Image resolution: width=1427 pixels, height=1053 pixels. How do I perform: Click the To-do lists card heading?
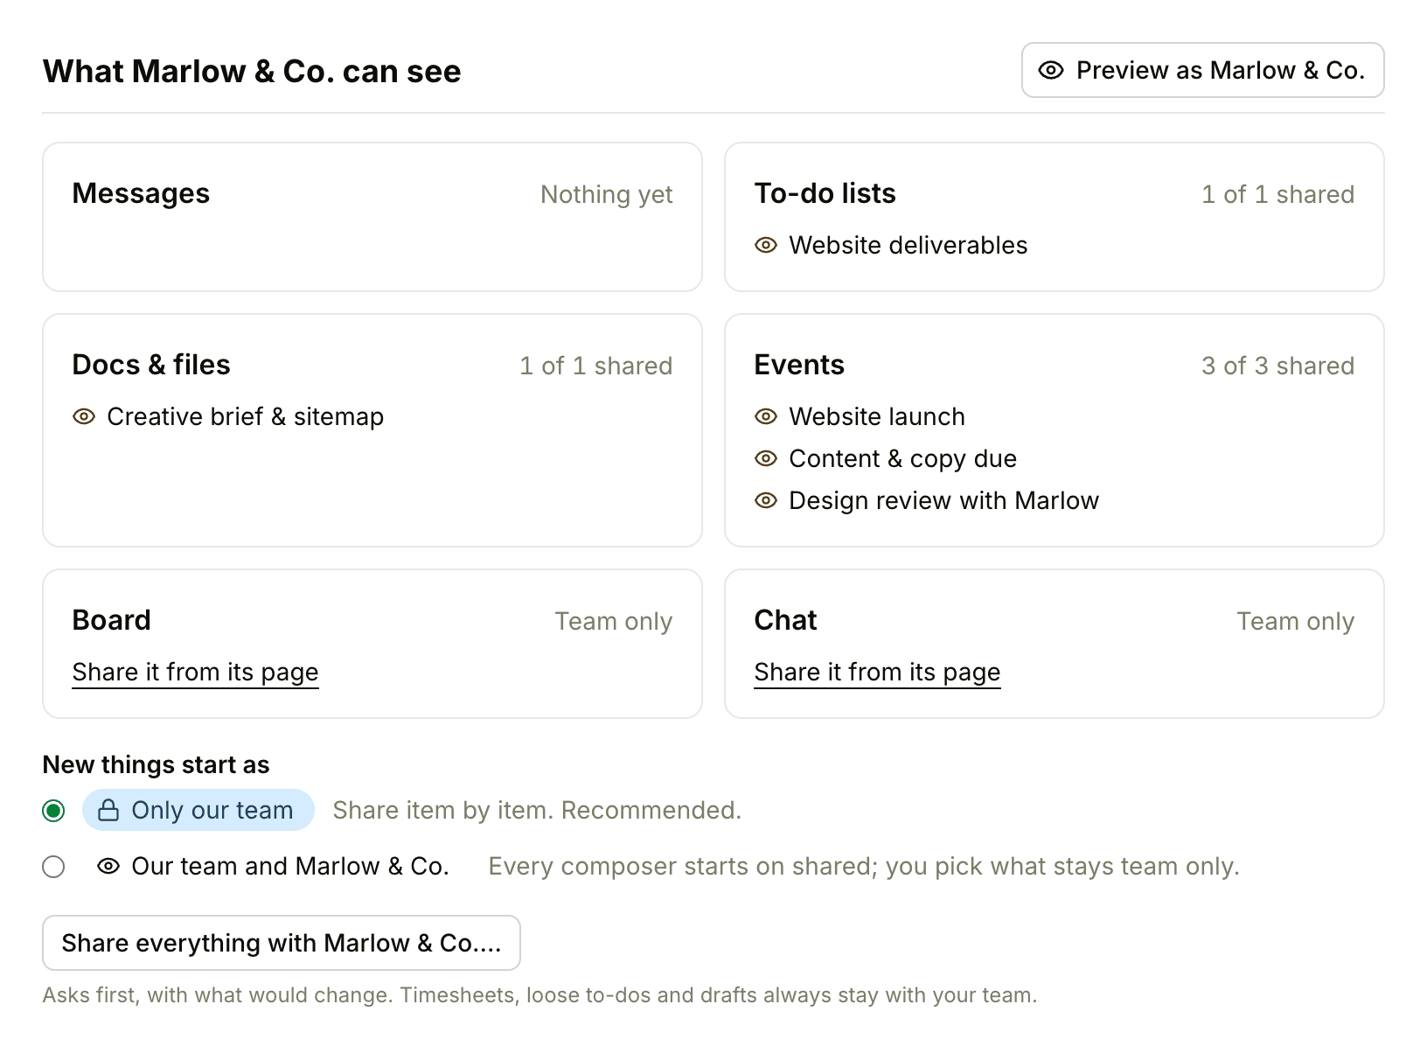[825, 193]
